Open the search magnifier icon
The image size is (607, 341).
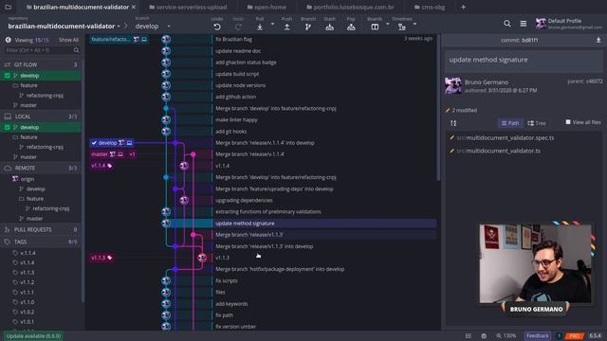506,24
